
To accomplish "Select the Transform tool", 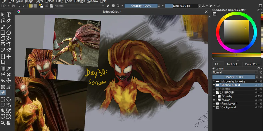I will [x=3, y=57].
